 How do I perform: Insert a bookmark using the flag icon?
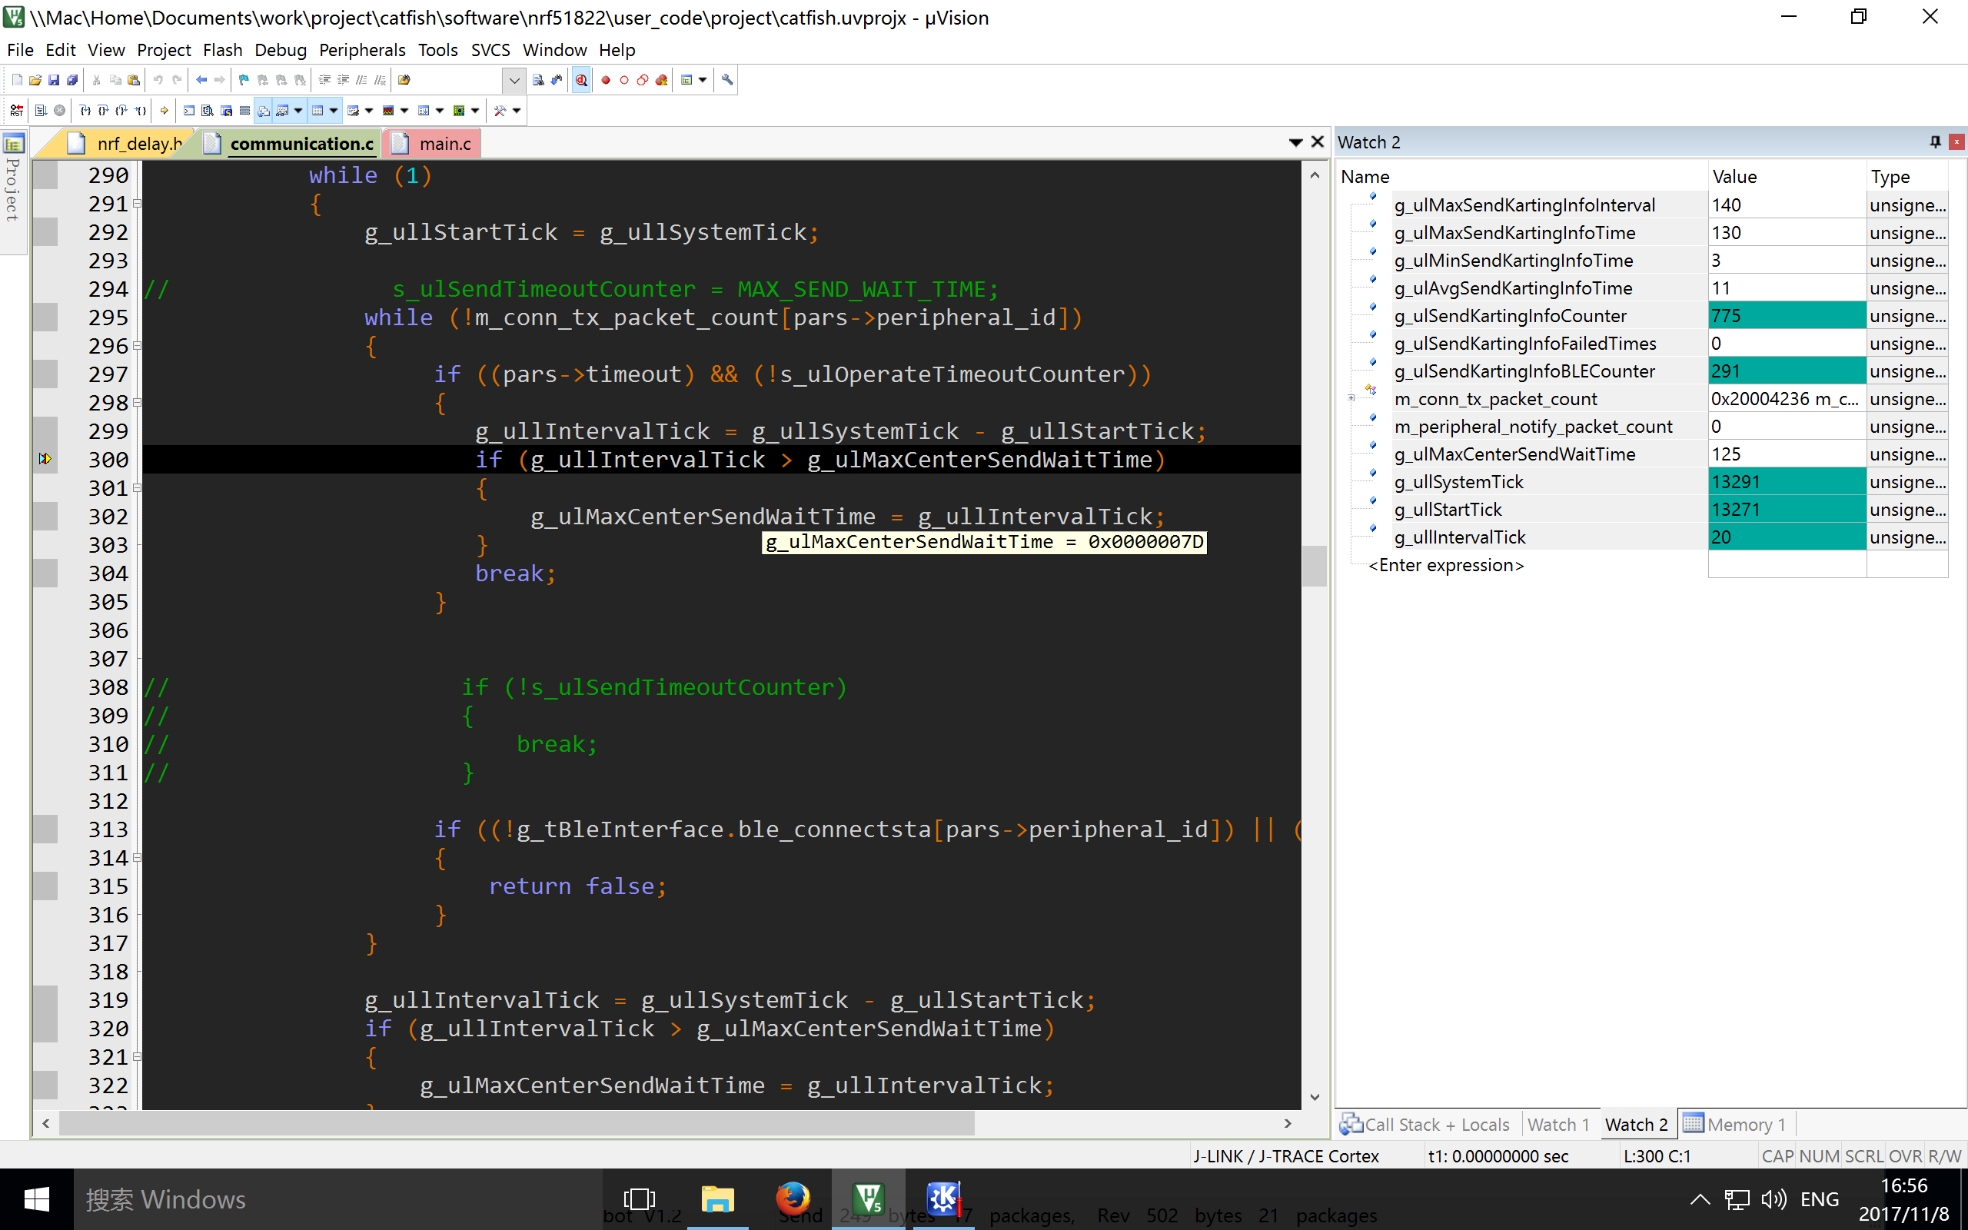(243, 80)
